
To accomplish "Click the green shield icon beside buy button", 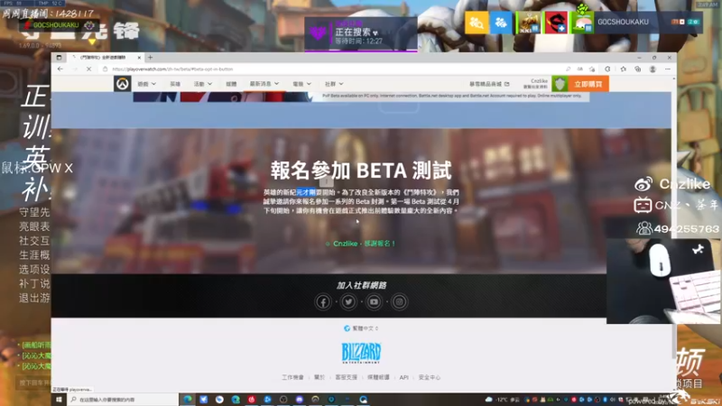I will pos(560,84).
